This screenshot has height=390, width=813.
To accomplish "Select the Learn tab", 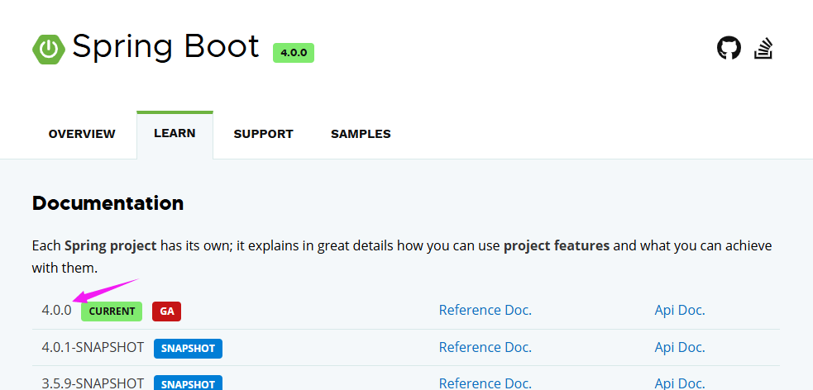I will pyautogui.click(x=175, y=134).
